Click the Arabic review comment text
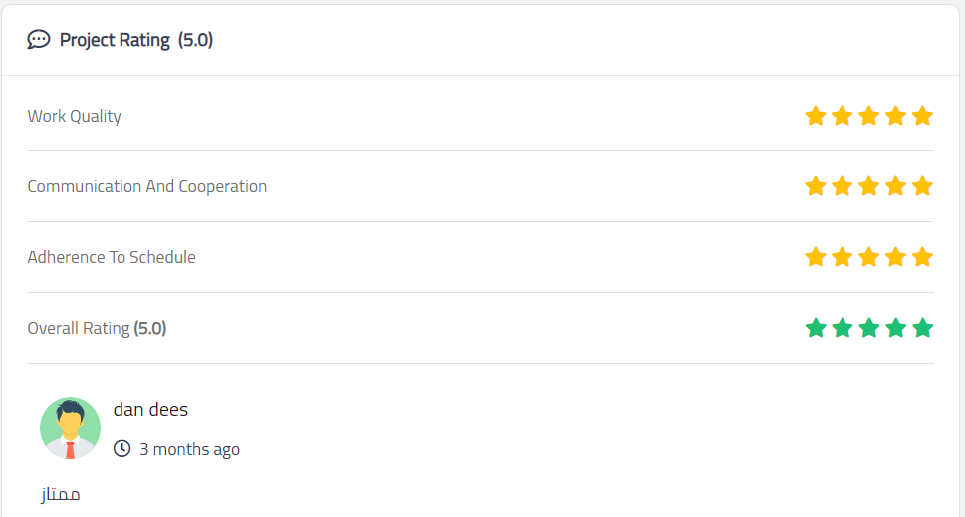 pos(61,494)
